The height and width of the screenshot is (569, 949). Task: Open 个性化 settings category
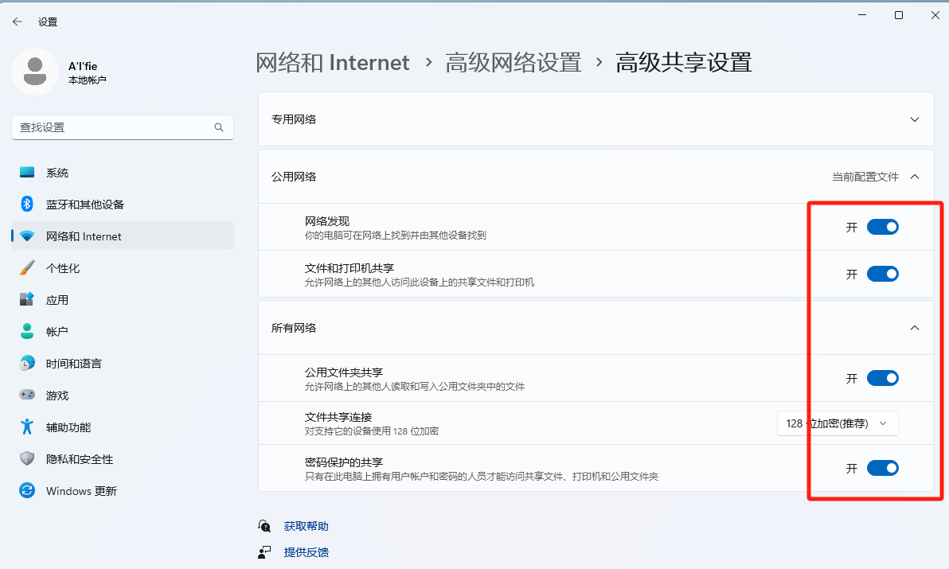point(123,268)
